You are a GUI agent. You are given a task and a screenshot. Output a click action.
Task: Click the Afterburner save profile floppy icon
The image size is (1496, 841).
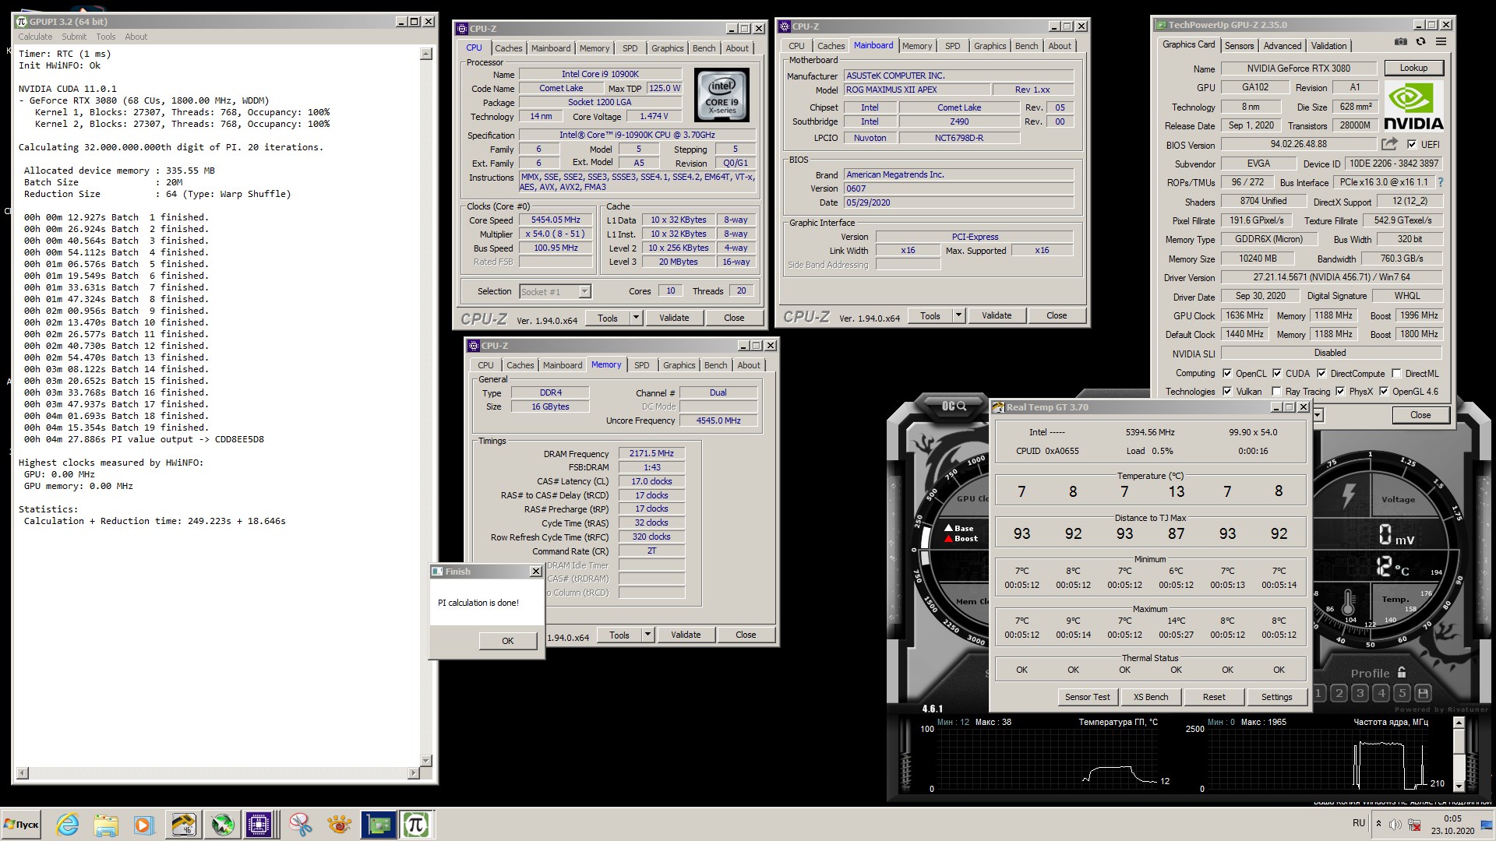coord(1423,692)
